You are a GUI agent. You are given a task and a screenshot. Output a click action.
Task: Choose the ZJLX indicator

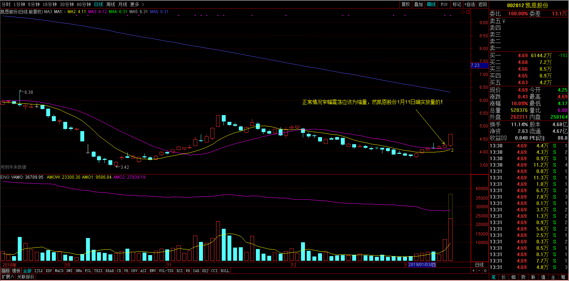[39, 271]
